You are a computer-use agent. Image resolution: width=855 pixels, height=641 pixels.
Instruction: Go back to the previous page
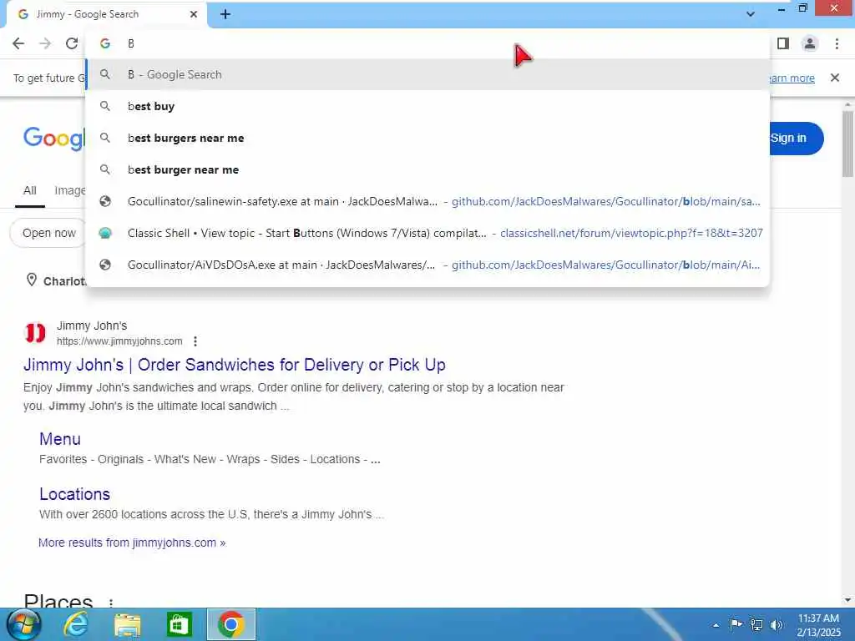point(18,43)
